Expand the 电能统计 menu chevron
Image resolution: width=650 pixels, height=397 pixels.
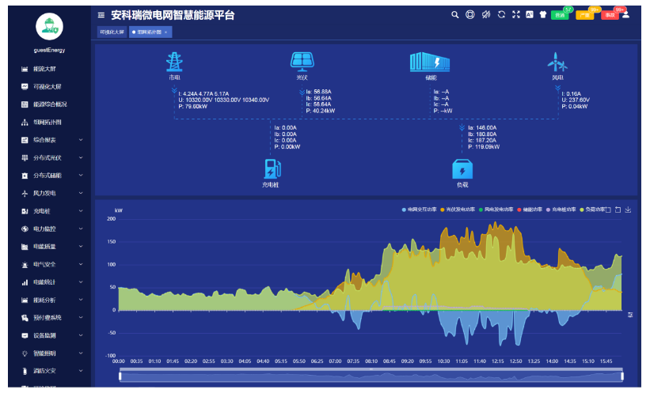click(81, 282)
